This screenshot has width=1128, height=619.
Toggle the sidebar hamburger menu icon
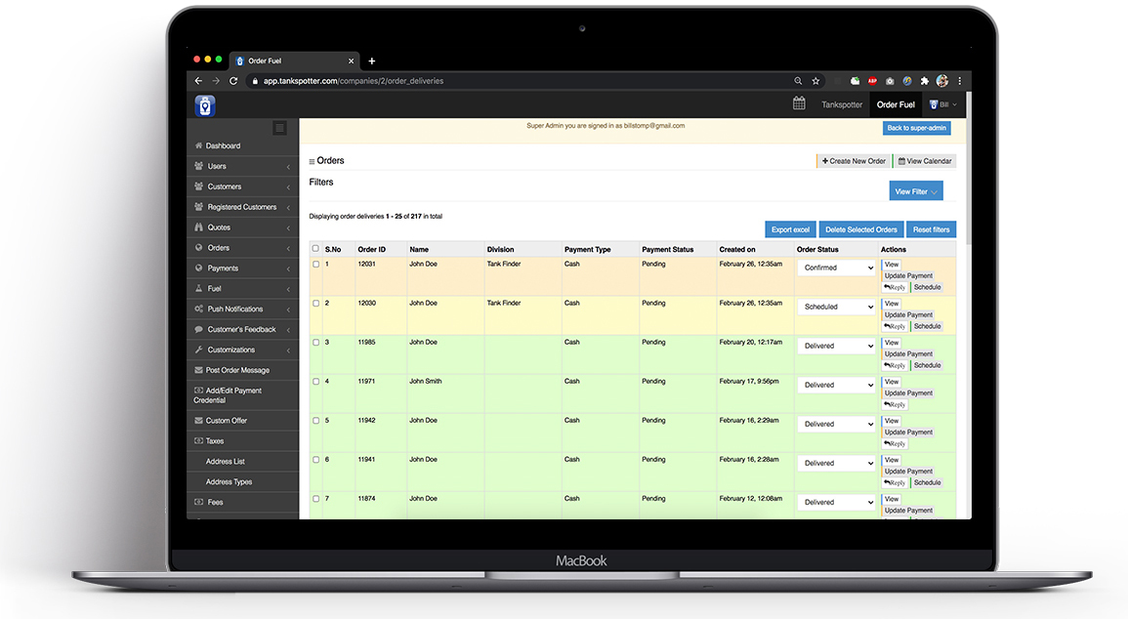(280, 128)
